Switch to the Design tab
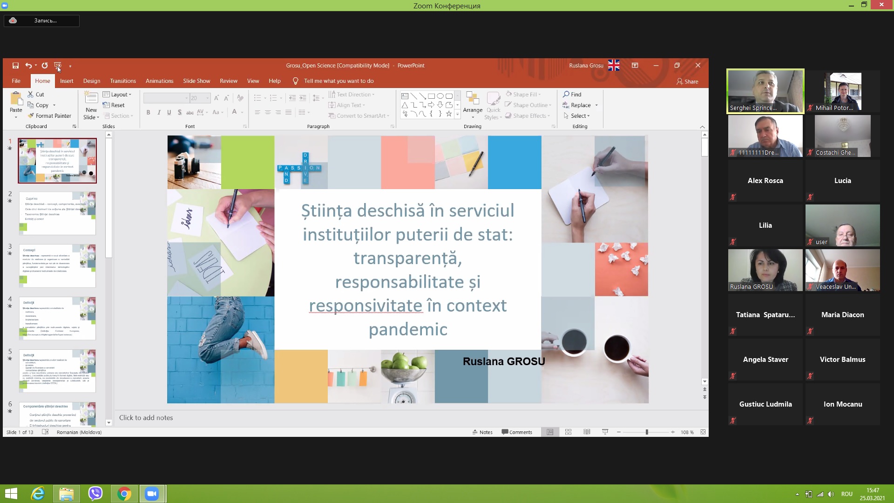 (x=92, y=81)
